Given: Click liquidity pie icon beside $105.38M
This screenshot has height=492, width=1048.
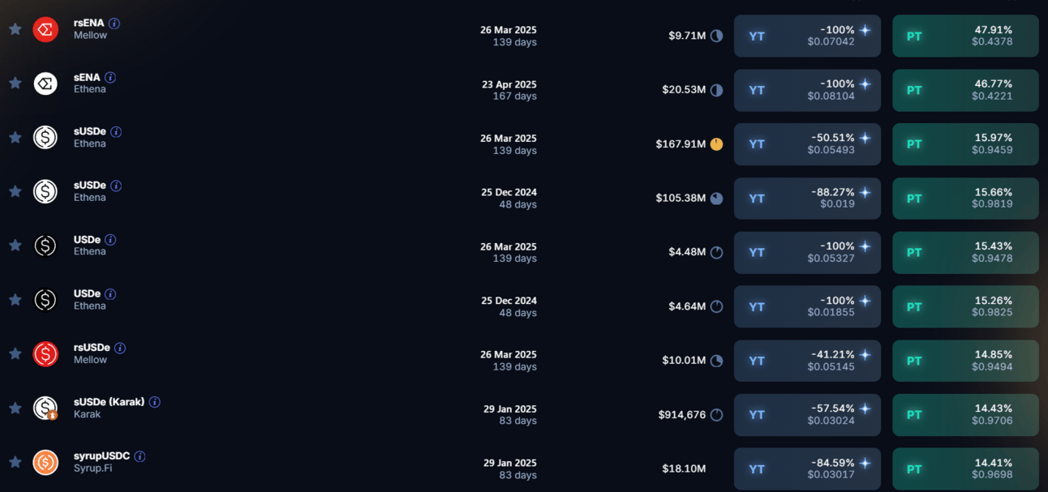Looking at the screenshot, I should point(716,198).
